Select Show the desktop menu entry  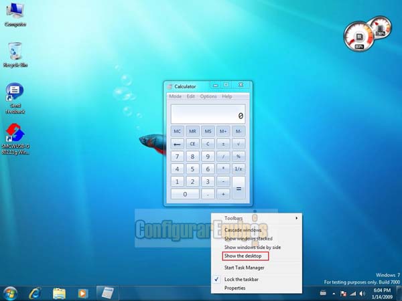point(257,256)
